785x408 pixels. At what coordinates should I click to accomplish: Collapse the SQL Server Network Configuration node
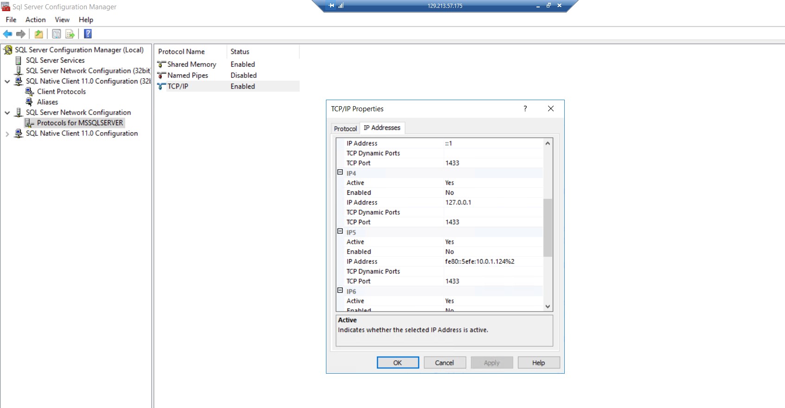click(7, 113)
